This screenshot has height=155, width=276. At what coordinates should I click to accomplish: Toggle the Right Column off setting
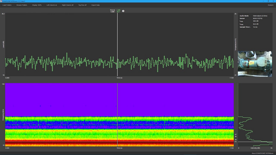tap(68, 5)
